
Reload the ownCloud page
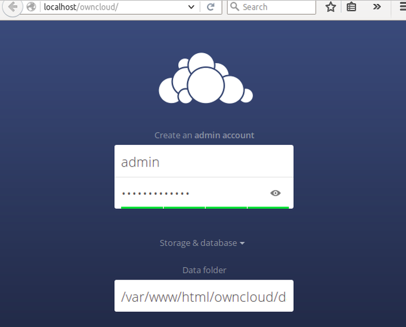pos(211,7)
